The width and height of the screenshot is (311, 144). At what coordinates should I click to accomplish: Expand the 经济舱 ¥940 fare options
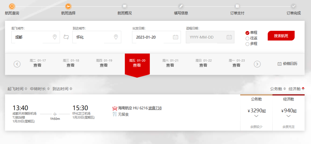[289, 116]
